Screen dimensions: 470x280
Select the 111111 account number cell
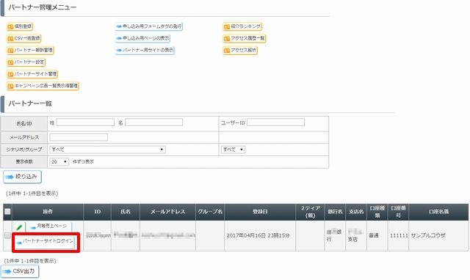(399, 236)
